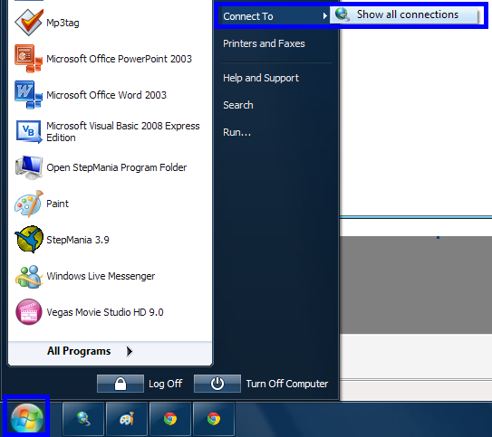
Task: Open Help and Support
Action: pos(261,78)
